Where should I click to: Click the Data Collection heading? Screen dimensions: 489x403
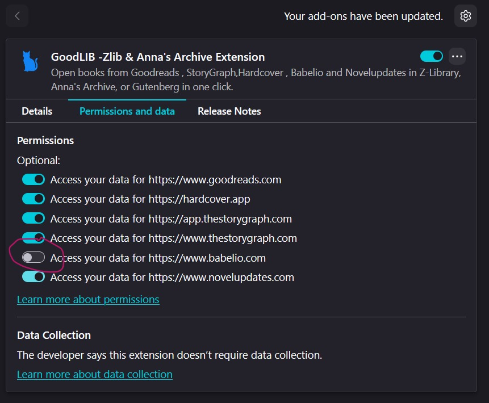pyautogui.click(x=54, y=335)
